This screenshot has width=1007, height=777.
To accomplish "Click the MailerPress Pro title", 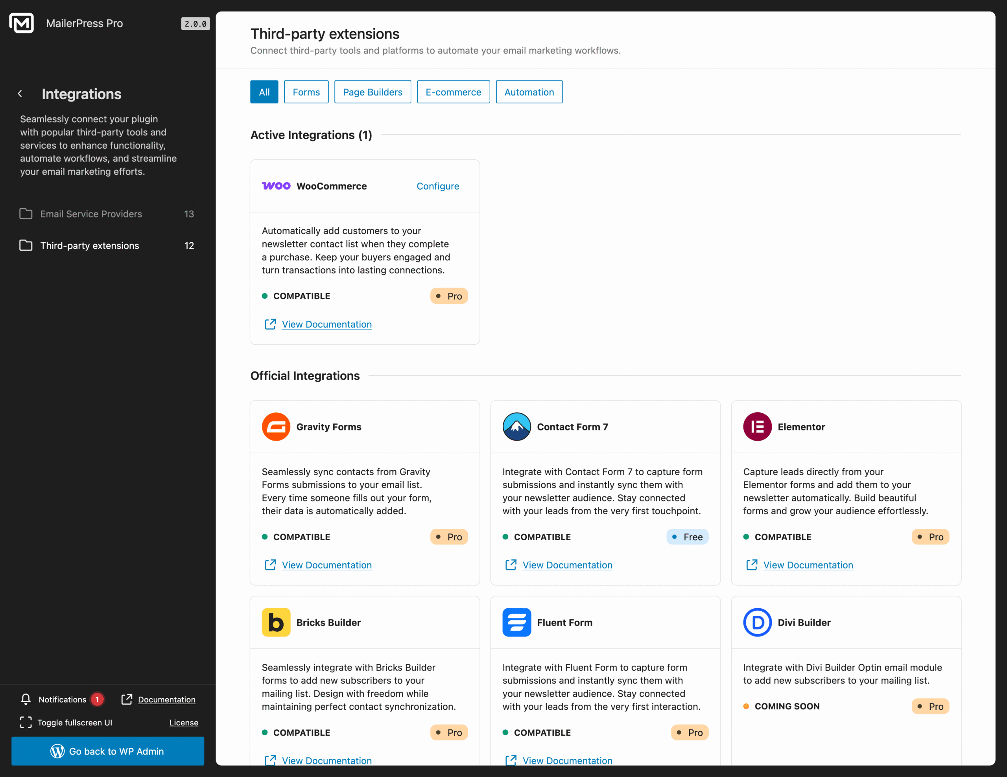I will click(85, 23).
